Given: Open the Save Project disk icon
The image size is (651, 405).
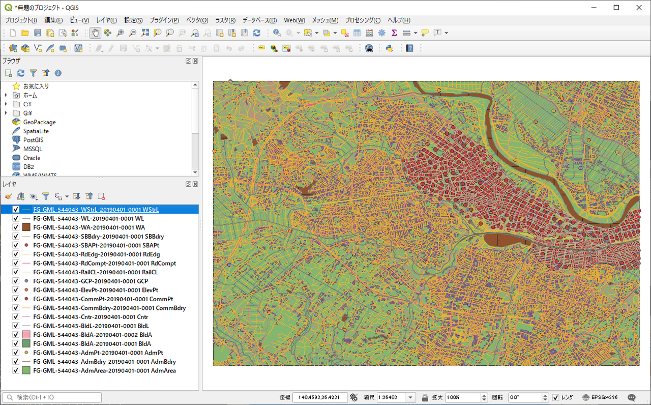Looking at the screenshot, I should 38,33.
